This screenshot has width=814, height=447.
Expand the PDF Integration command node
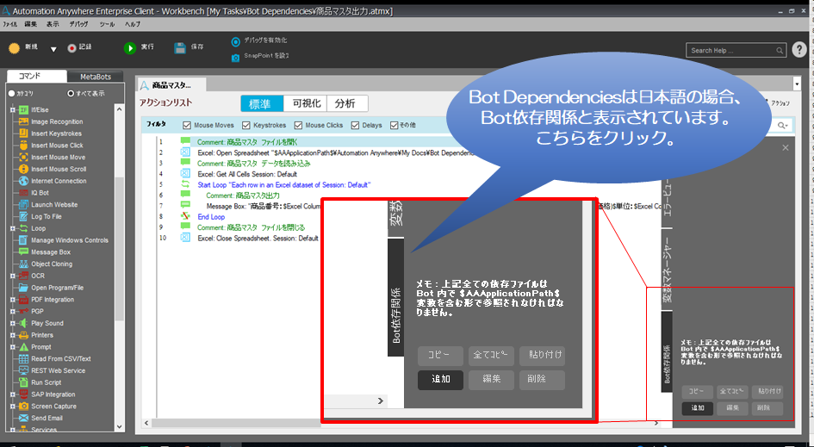point(13,300)
